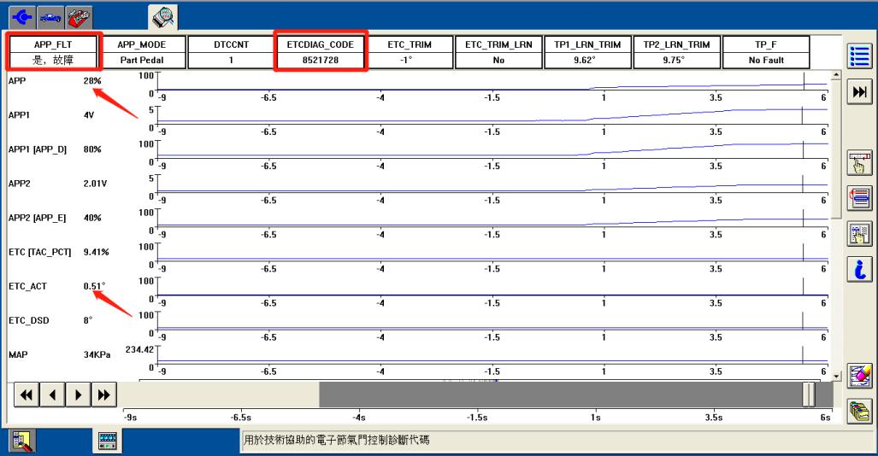
Task: Click the blue list view icon
Action: [859, 56]
